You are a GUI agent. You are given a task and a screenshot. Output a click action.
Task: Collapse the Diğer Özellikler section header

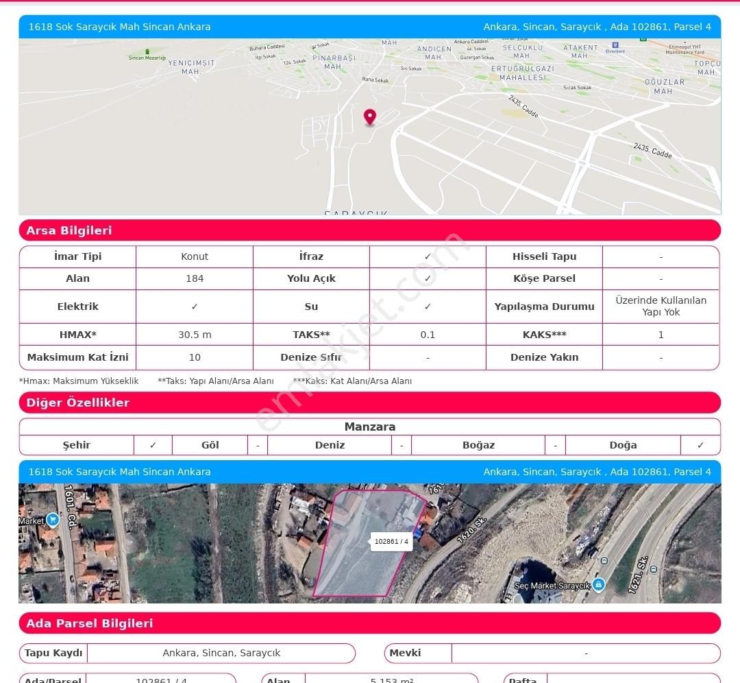click(x=370, y=403)
